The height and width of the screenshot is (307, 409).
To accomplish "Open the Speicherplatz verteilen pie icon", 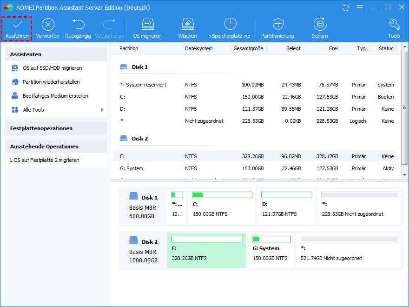I will coord(231,24).
